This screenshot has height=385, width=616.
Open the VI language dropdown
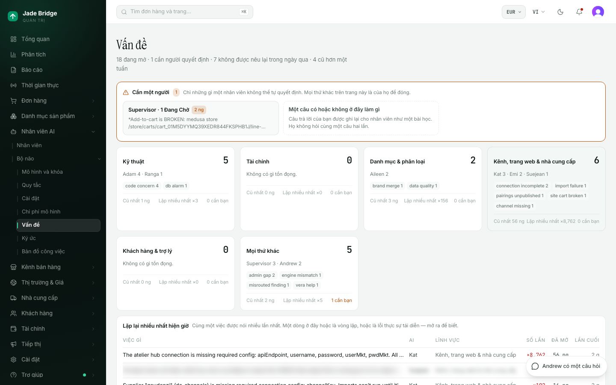point(539,12)
